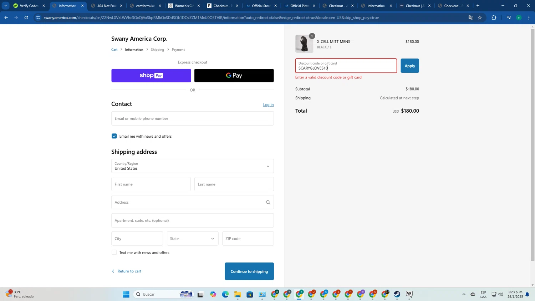Click the Google Pay express checkout button
Image resolution: width=535 pixels, height=301 pixels.
pos(234,76)
